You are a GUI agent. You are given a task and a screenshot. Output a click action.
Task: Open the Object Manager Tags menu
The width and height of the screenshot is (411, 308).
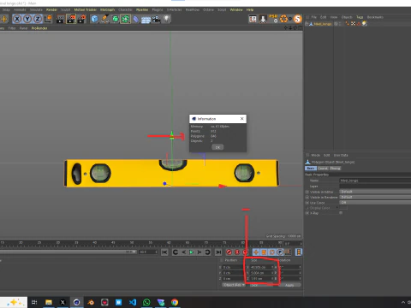[360, 17]
